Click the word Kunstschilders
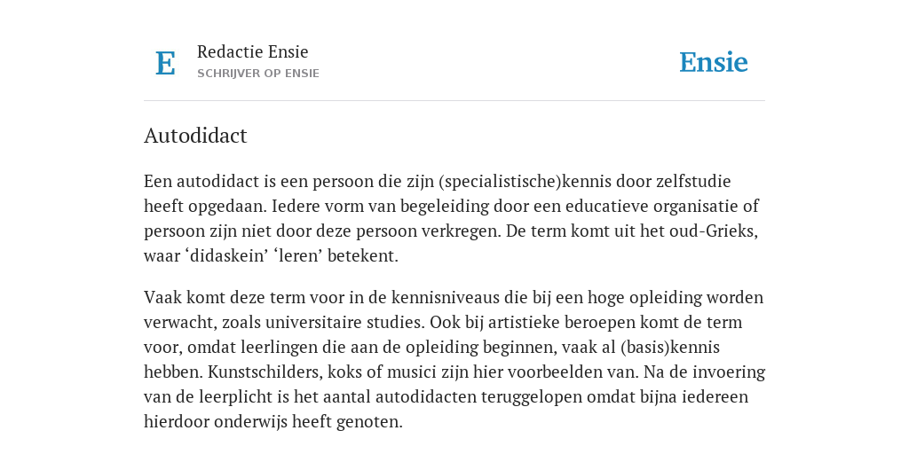Image resolution: width=909 pixels, height=454 pixels. click(x=265, y=372)
